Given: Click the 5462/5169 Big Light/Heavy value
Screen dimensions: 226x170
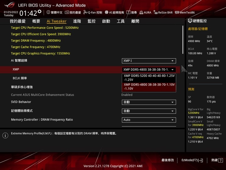Looking at the screenshot, I should (x=213, y=117).
